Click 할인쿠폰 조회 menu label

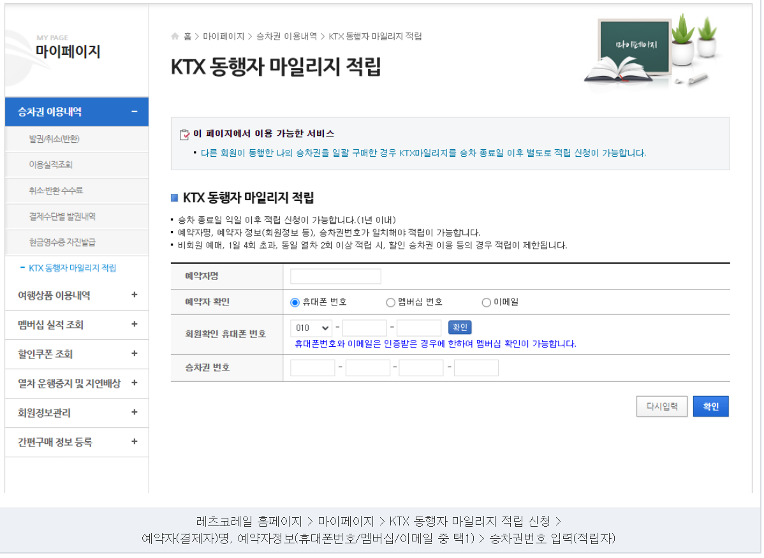click(x=45, y=355)
